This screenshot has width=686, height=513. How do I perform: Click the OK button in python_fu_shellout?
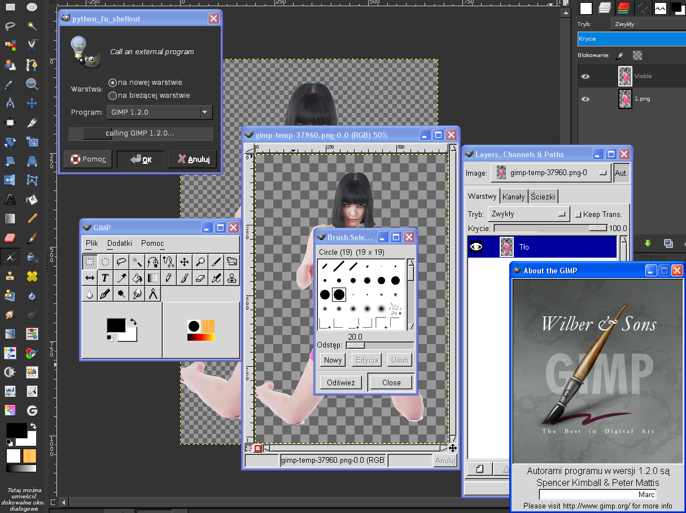click(141, 159)
